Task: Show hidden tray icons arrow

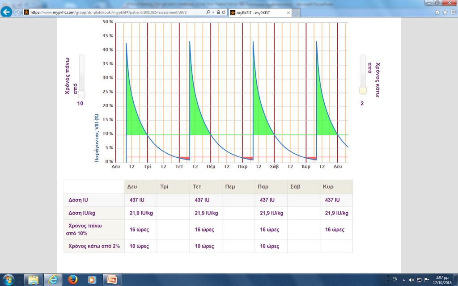Action: coord(404,280)
